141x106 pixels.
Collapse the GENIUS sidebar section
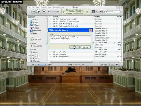point(29,49)
